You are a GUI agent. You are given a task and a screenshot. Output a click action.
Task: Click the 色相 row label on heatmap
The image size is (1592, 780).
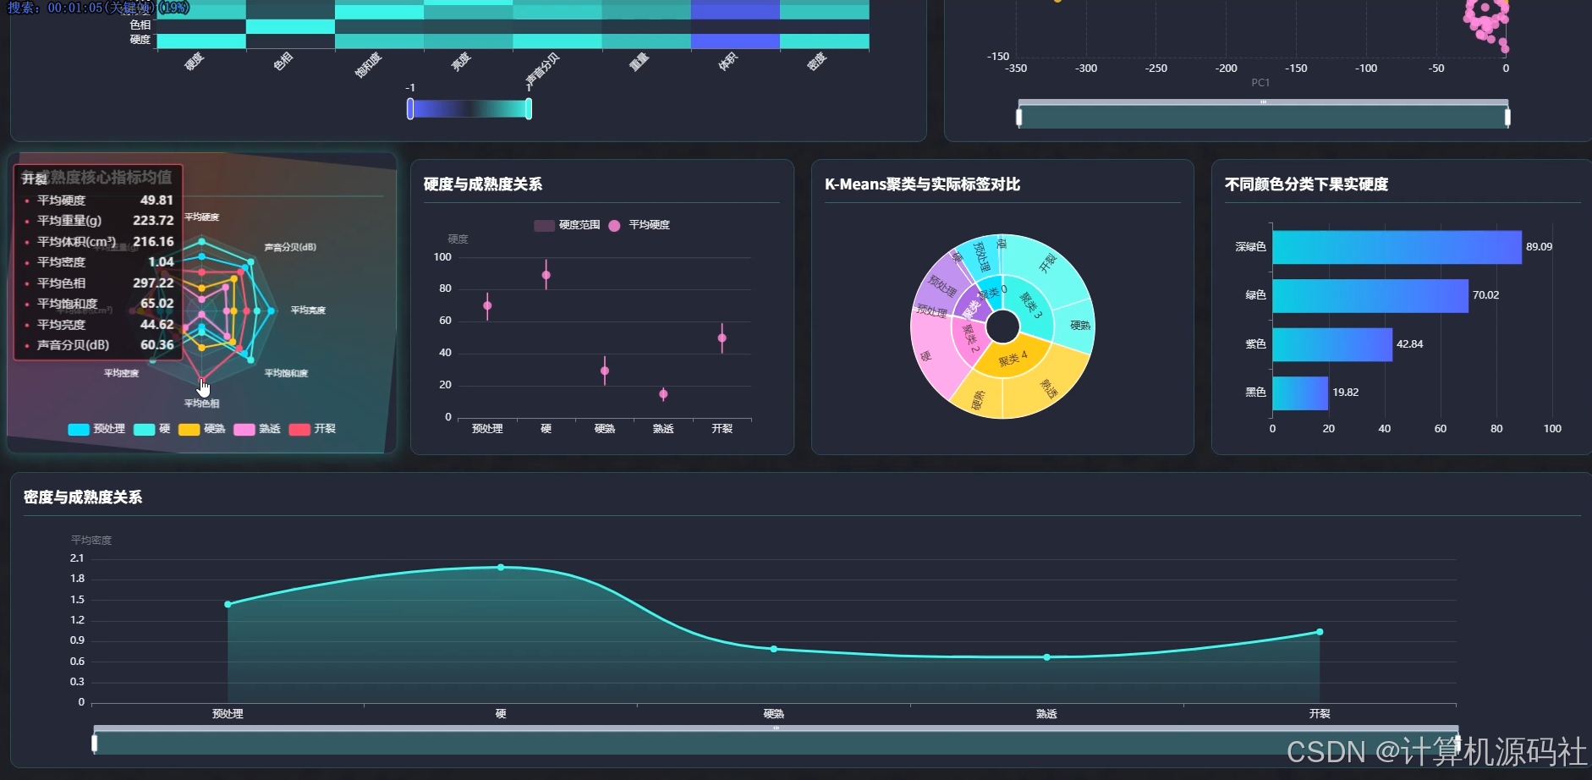140,25
